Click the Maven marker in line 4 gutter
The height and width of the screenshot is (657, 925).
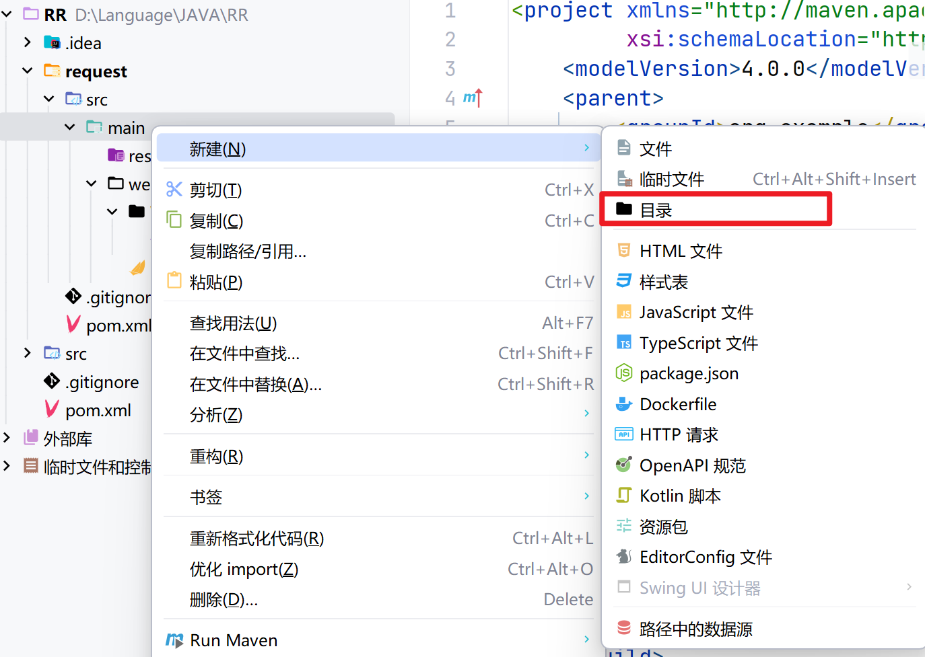pyautogui.click(x=473, y=98)
